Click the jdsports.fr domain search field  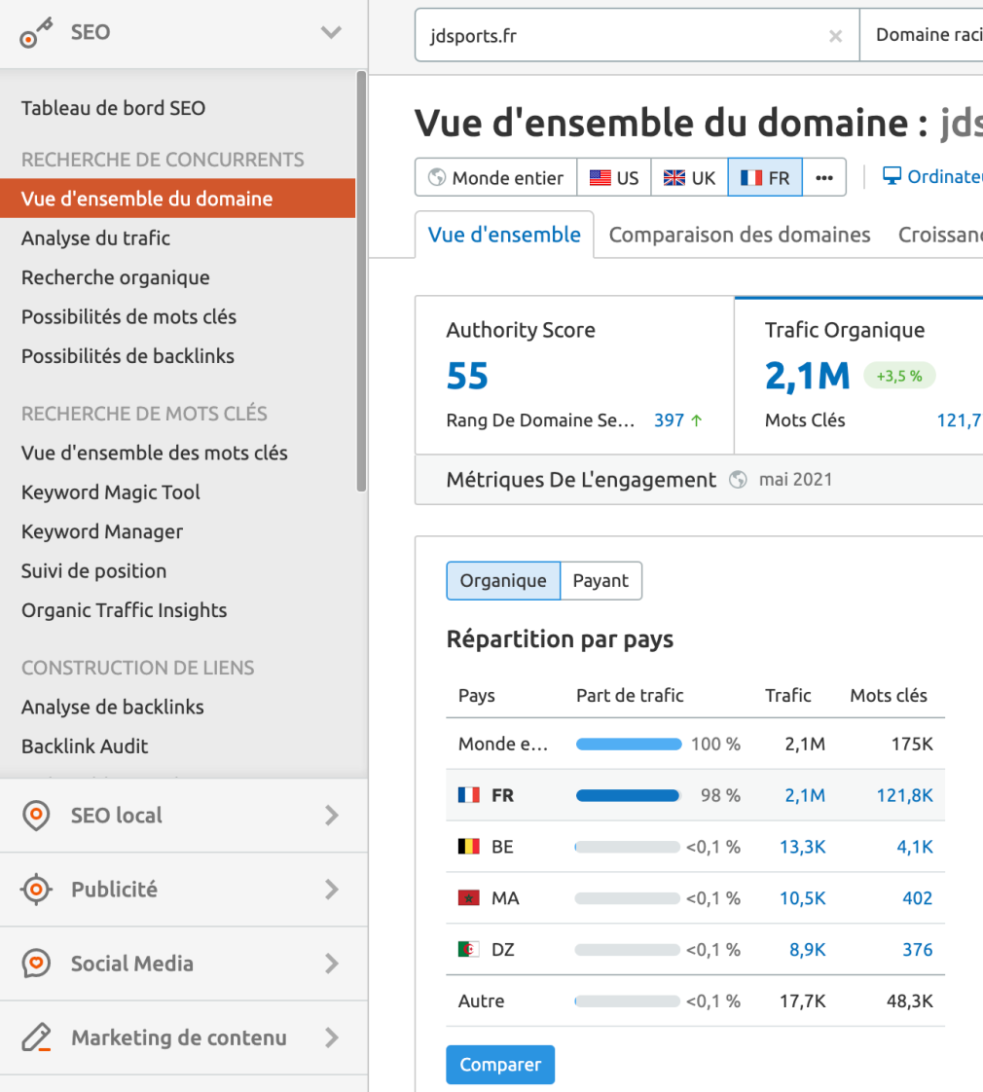click(637, 35)
